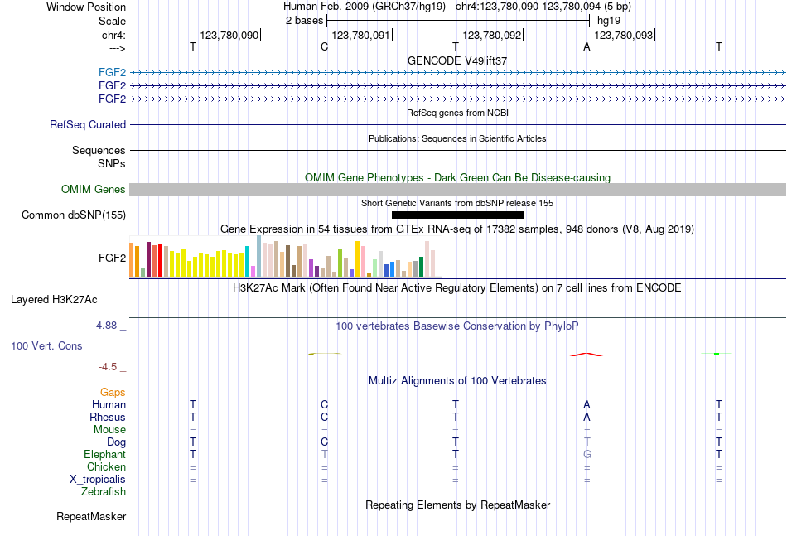
Task: Open Short Genetic Variants from dbSNP title
Action: [457, 203]
